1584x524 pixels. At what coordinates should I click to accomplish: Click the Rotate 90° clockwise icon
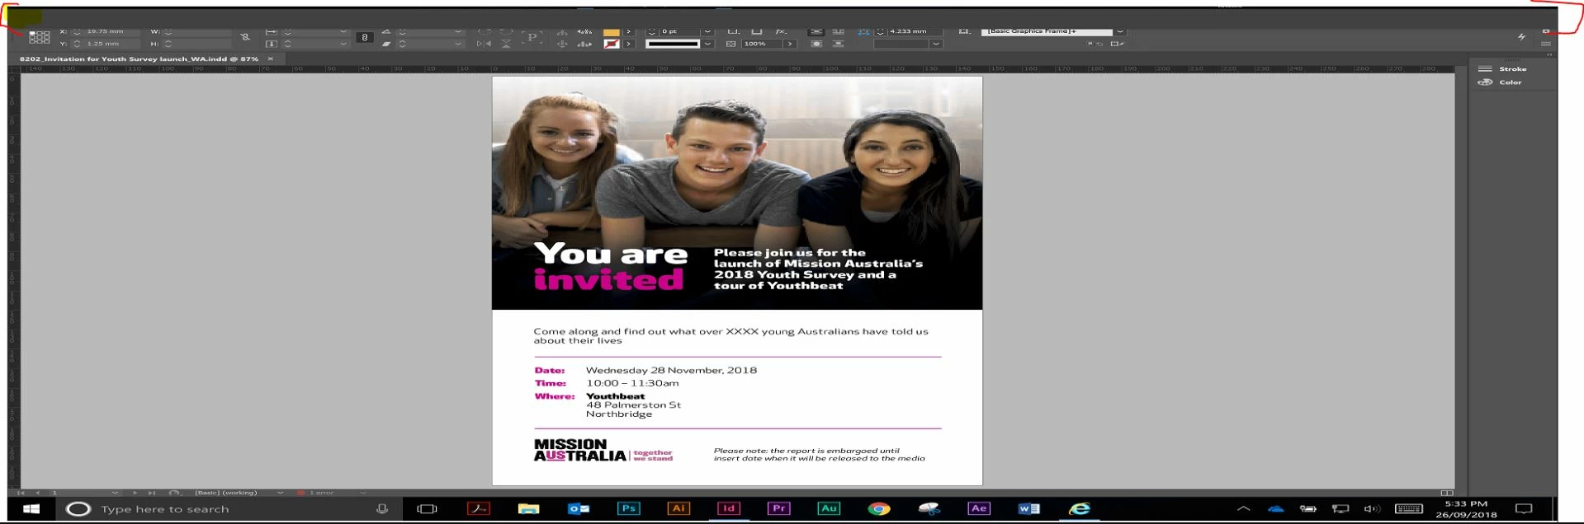pyautogui.click(x=484, y=31)
